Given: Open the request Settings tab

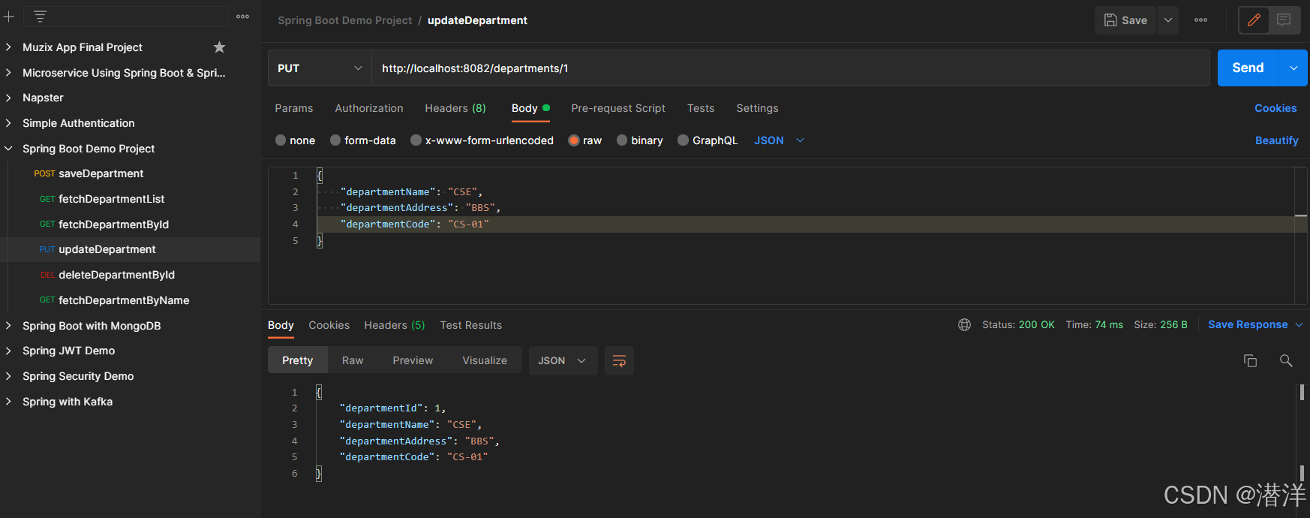Looking at the screenshot, I should click(x=757, y=108).
